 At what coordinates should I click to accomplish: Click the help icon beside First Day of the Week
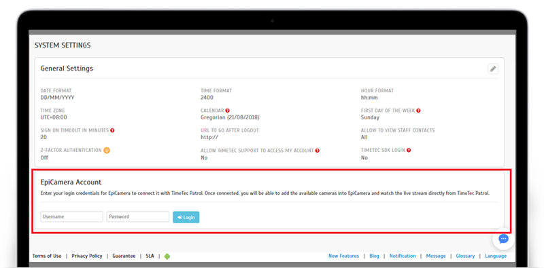coord(418,111)
